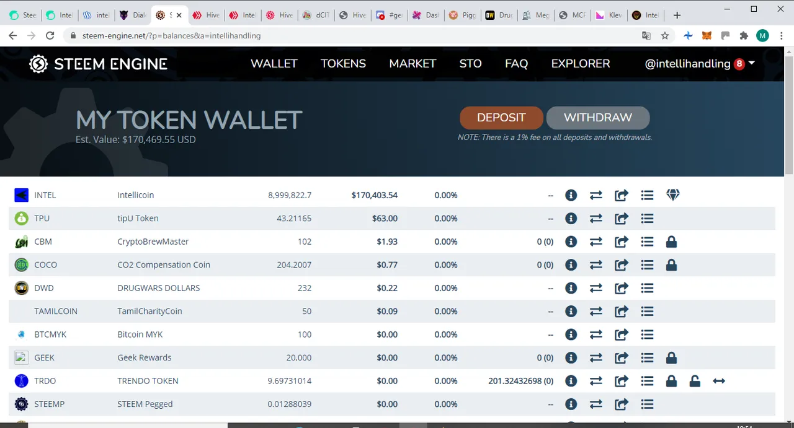Open history list icon for DWD
This screenshot has height=428, width=794.
(x=647, y=288)
